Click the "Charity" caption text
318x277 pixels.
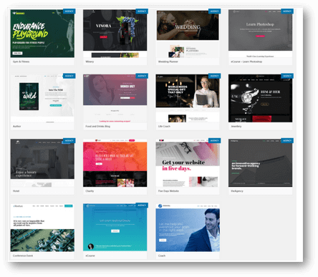tap(90, 191)
